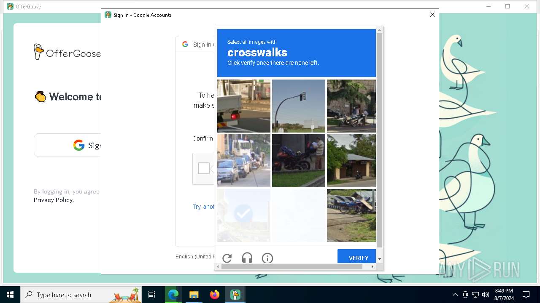Reload the captcha challenge with refresh icon
Viewport: 540px width, 303px height.
(227, 258)
